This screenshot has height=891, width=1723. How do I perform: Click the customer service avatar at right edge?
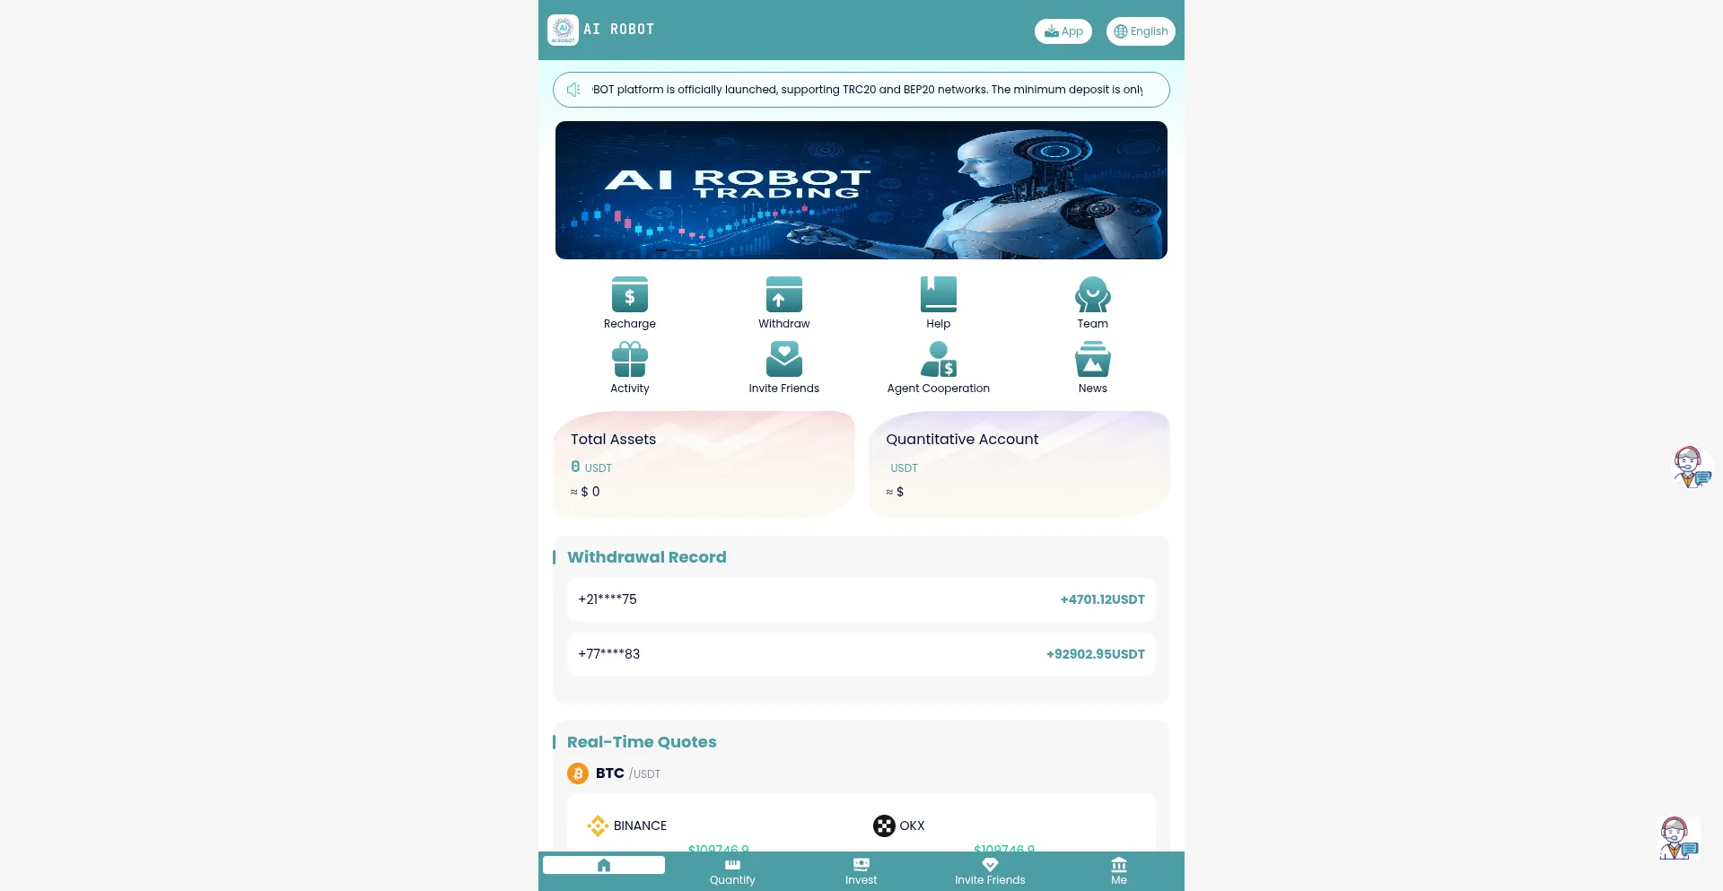pos(1691,467)
